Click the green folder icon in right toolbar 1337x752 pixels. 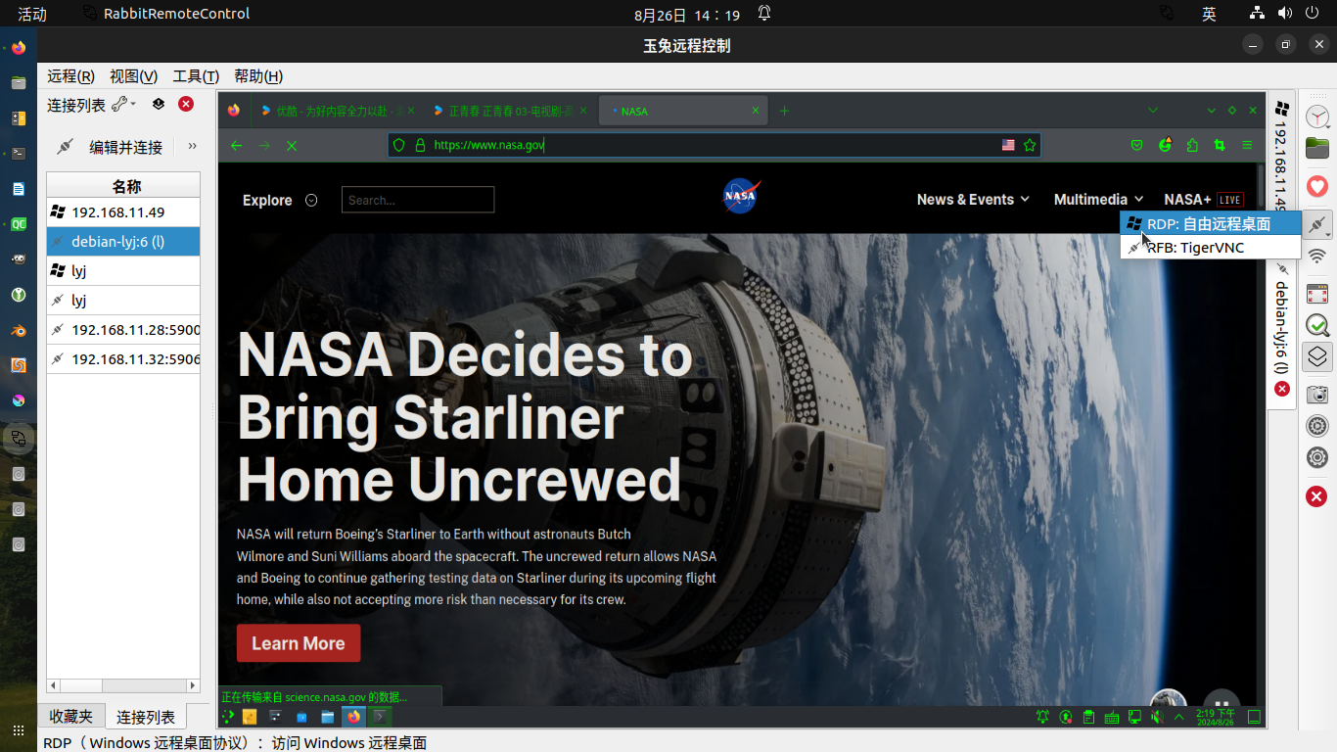1317,149
